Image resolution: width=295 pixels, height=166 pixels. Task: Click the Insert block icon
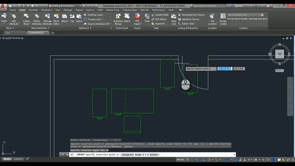[4, 16]
